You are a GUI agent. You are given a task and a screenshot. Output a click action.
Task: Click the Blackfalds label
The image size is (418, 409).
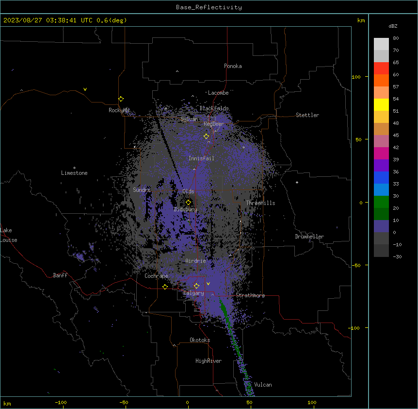pos(214,108)
